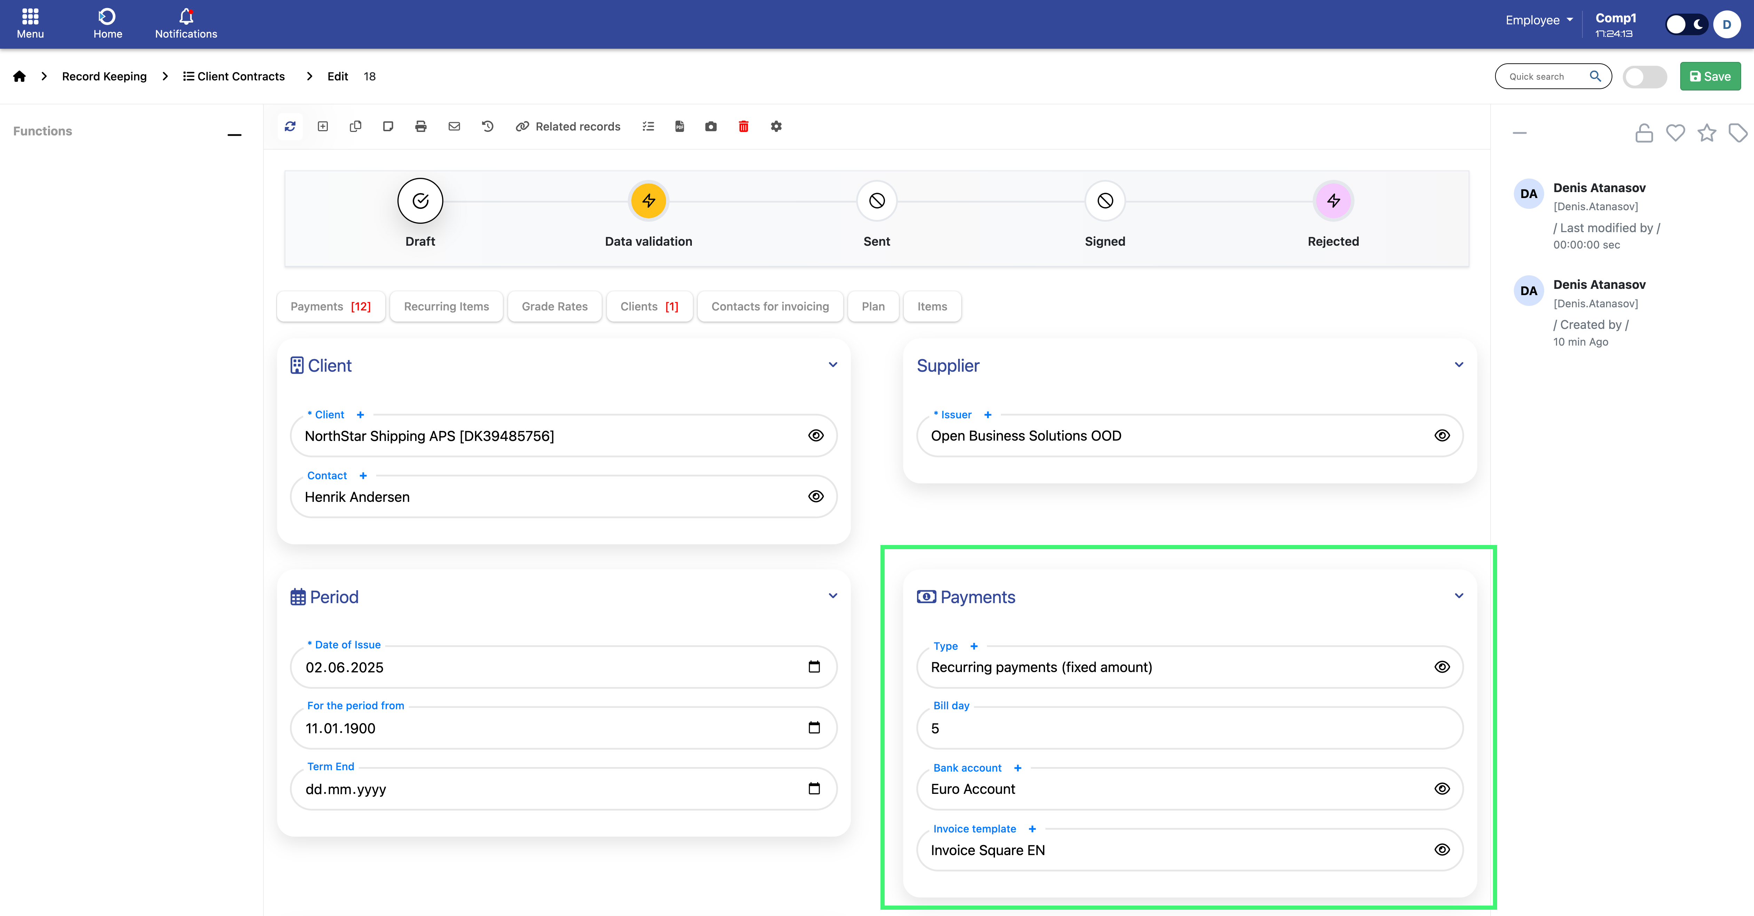
Task: Click the Bill day input field
Action: click(1190, 728)
